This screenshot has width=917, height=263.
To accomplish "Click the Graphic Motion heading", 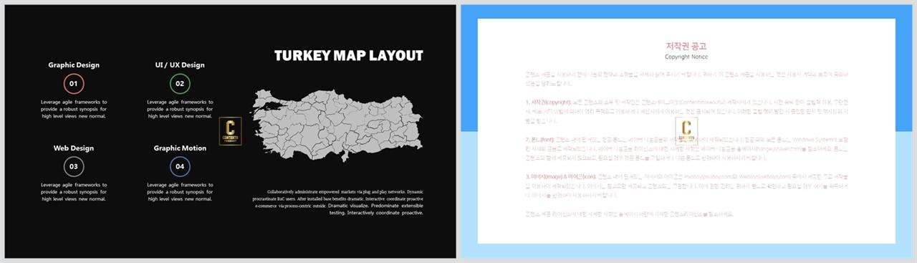I will coord(180,148).
